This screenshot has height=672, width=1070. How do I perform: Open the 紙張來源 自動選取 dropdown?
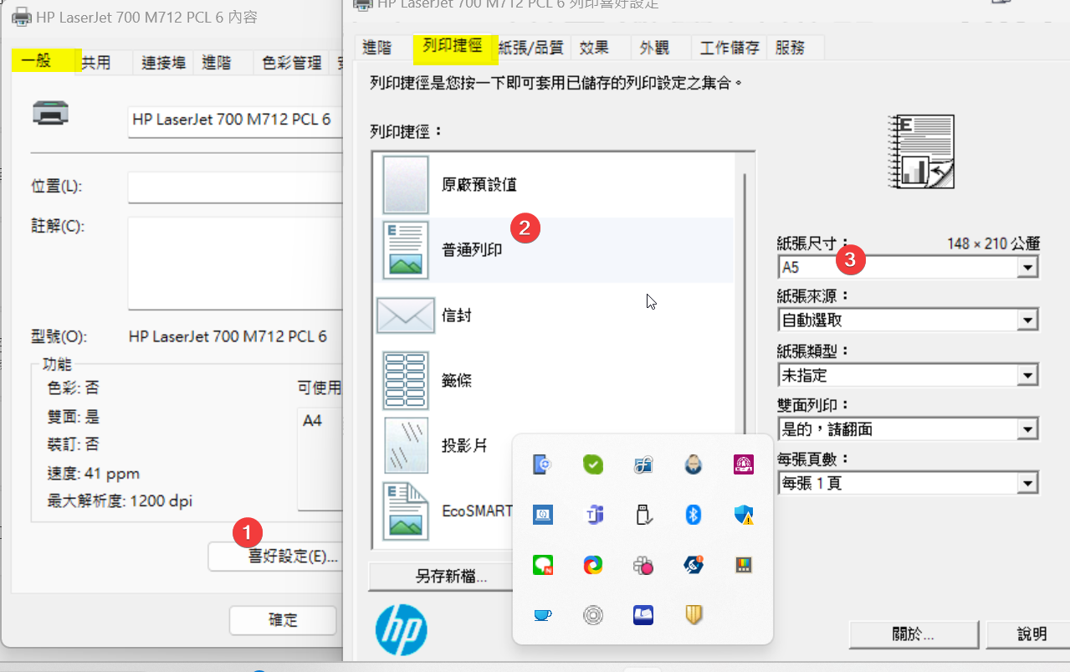(1027, 320)
